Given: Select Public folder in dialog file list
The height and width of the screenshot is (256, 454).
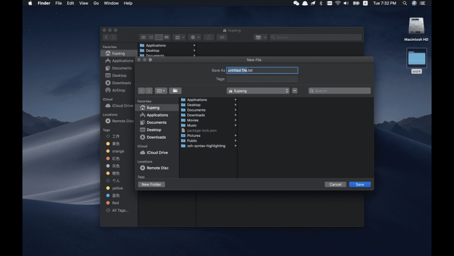Looking at the screenshot, I should click(208, 141).
